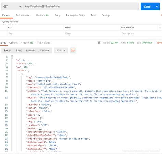The image size is (162, 154).
Task: Click the "effortToFixDescription" line
Action: [58, 139]
